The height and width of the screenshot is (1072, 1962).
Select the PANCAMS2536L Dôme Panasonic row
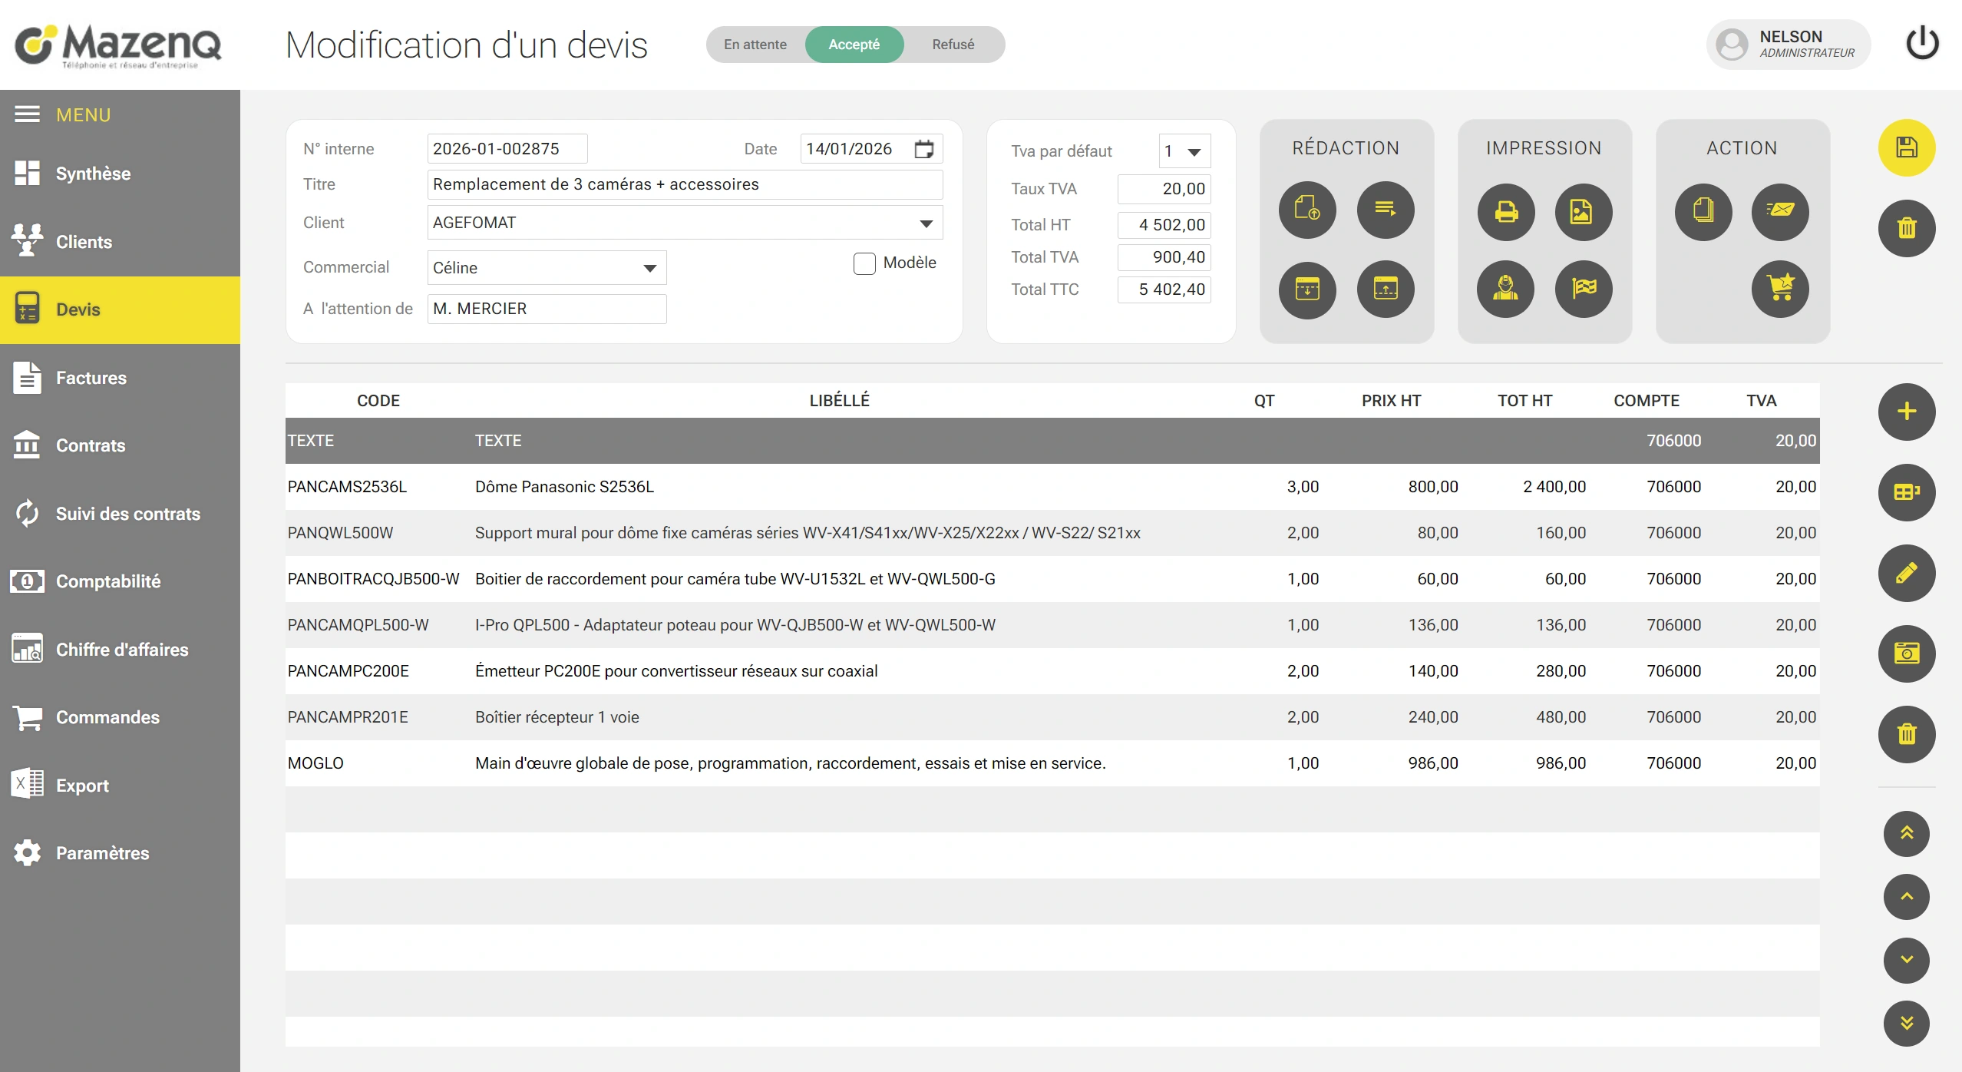point(1052,487)
